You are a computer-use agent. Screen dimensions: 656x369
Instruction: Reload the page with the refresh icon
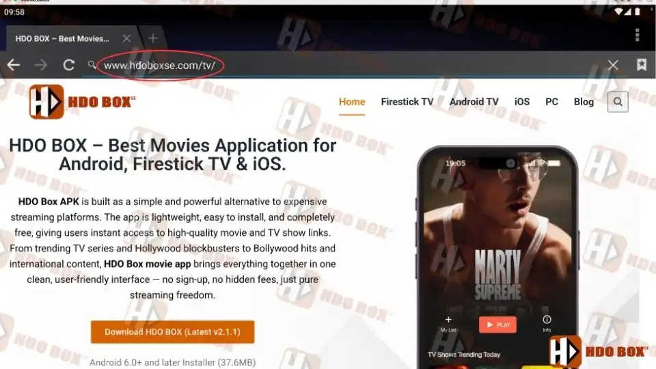[x=68, y=65]
